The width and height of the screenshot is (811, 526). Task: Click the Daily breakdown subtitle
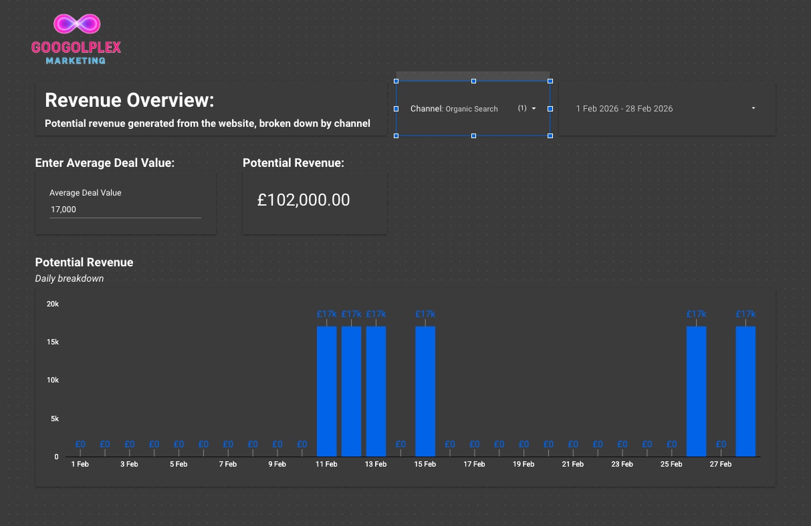tap(70, 278)
